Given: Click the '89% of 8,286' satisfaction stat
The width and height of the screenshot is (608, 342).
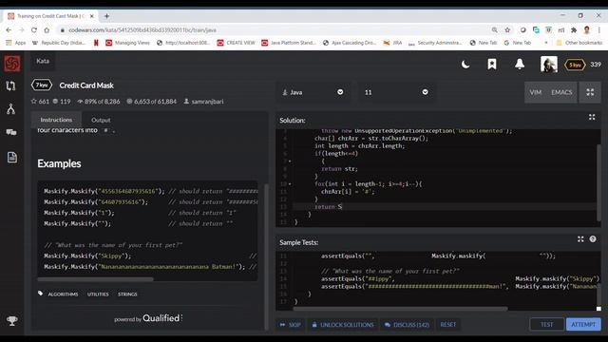Looking at the screenshot, I should coord(99,102).
